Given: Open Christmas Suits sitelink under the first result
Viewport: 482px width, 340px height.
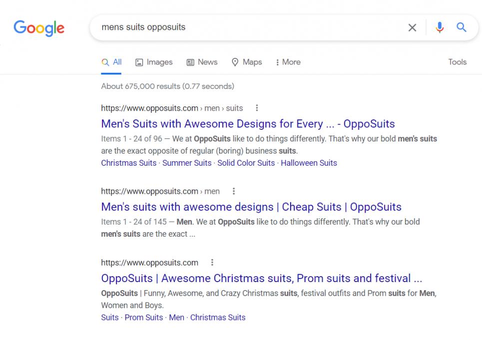Looking at the screenshot, I should point(129,163).
